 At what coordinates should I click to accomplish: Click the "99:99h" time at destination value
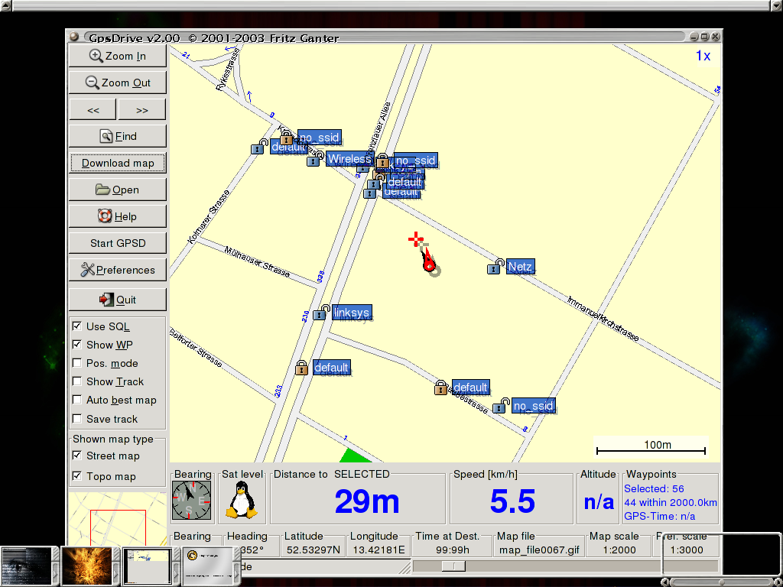click(x=453, y=550)
